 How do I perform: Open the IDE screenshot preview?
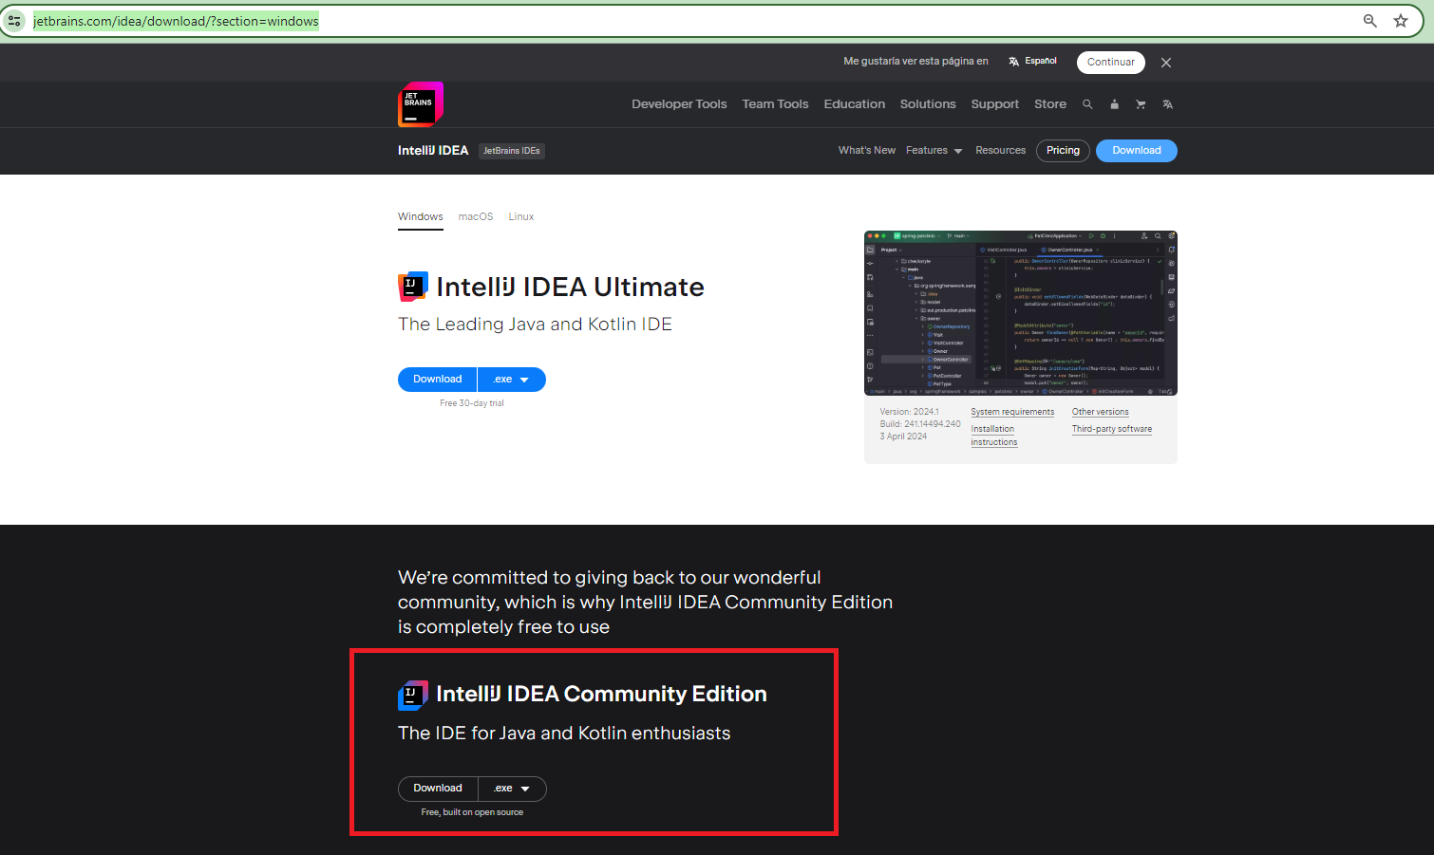click(x=1021, y=313)
